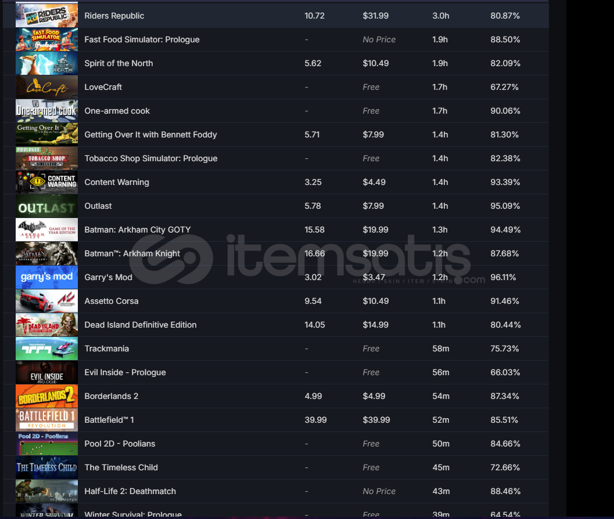Open the Half-Life 2: Deathmatch title
Image resolution: width=614 pixels, height=519 pixels.
pos(130,491)
